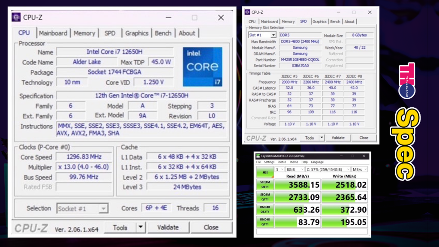The height and width of the screenshot is (247, 439).
Task: Open Tools dropdown arrow in SPD window
Action: click(322, 138)
